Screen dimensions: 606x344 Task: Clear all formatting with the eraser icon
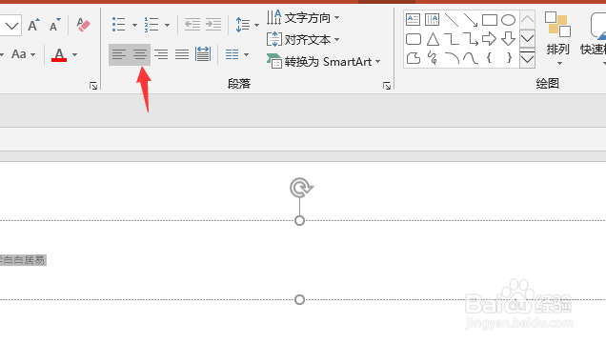coord(84,25)
